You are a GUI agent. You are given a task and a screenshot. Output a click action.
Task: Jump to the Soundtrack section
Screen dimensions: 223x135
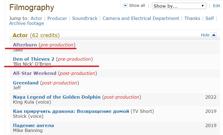(85, 18)
